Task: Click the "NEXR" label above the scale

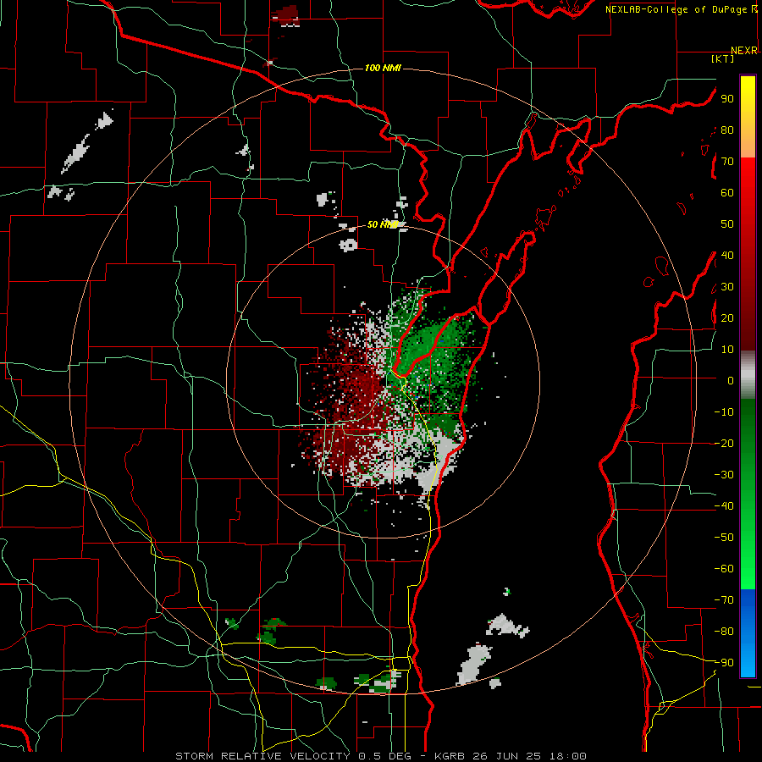Action: pyautogui.click(x=744, y=51)
